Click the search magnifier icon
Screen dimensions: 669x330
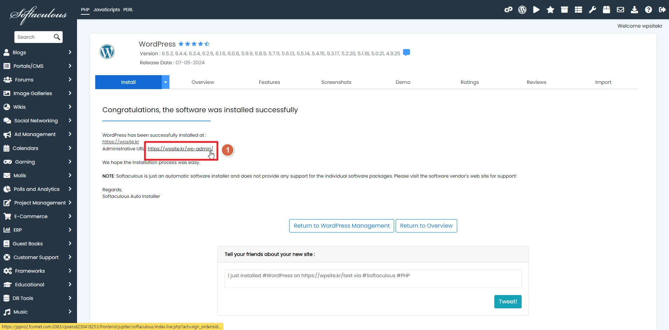(57, 37)
